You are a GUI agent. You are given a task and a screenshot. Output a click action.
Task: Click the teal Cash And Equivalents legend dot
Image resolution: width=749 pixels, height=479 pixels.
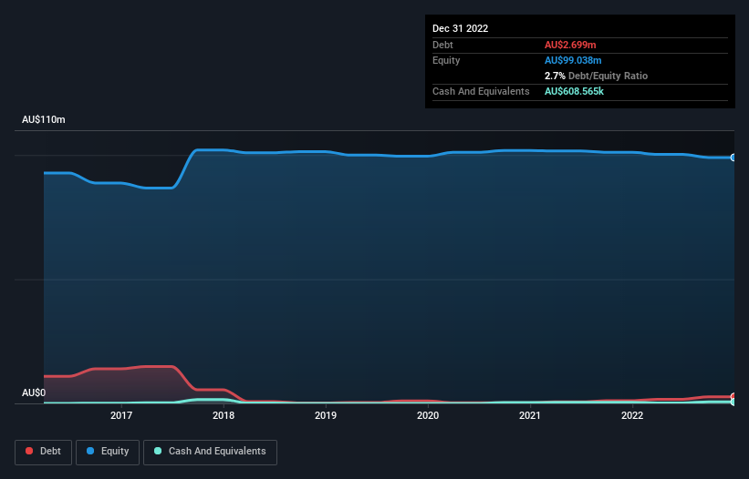point(158,451)
